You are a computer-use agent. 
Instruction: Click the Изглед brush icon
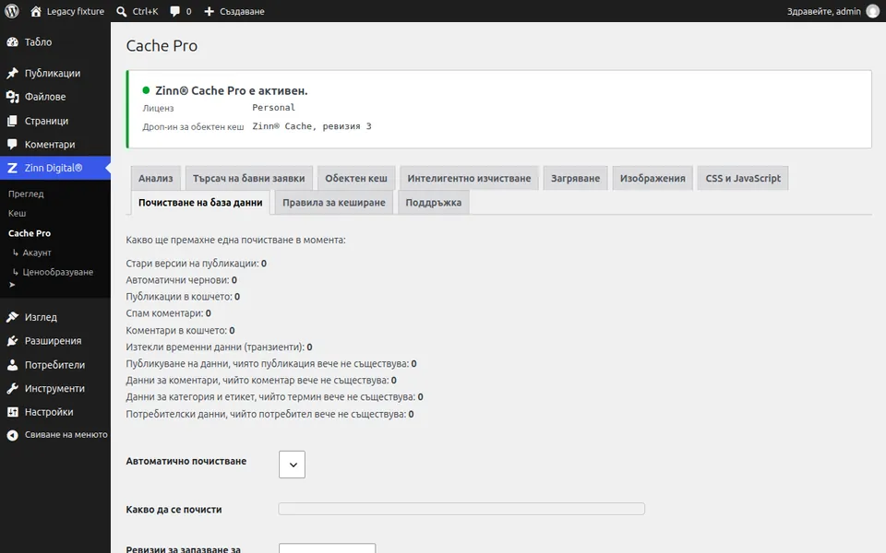coord(12,317)
